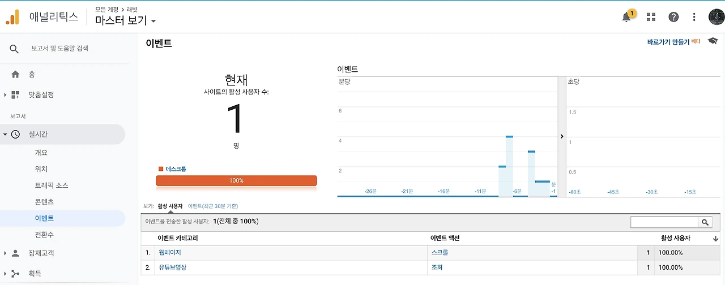This screenshot has width=725, height=285.
Task: Click the 조회 event action link
Action: (437, 267)
